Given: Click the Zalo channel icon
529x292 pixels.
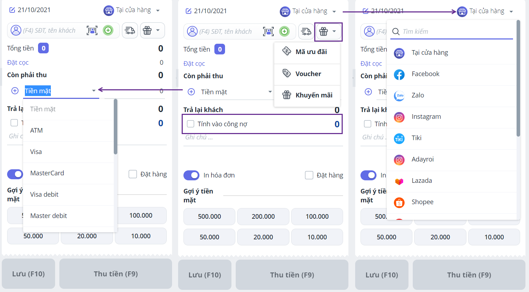Looking at the screenshot, I should point(399,96).
